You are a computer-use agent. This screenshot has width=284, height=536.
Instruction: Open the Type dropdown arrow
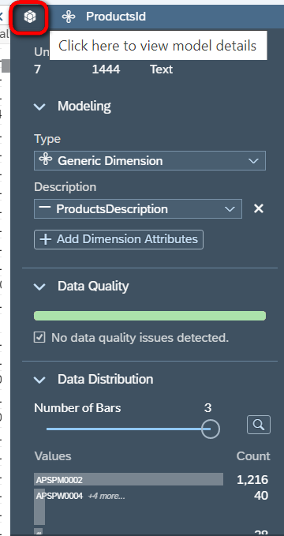coord(253,161)
